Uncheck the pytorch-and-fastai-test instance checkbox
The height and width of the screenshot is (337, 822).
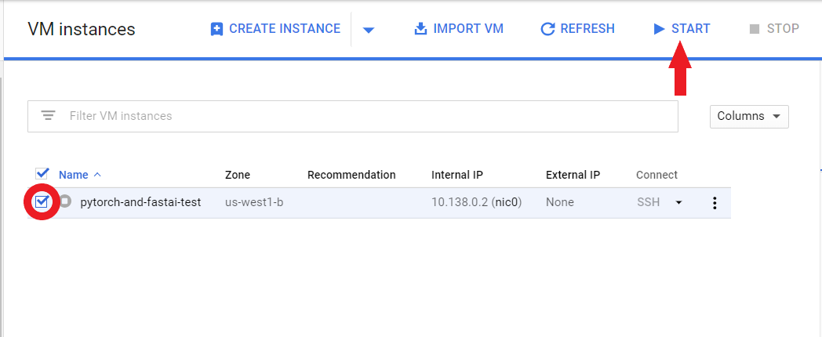coord(42,202)
